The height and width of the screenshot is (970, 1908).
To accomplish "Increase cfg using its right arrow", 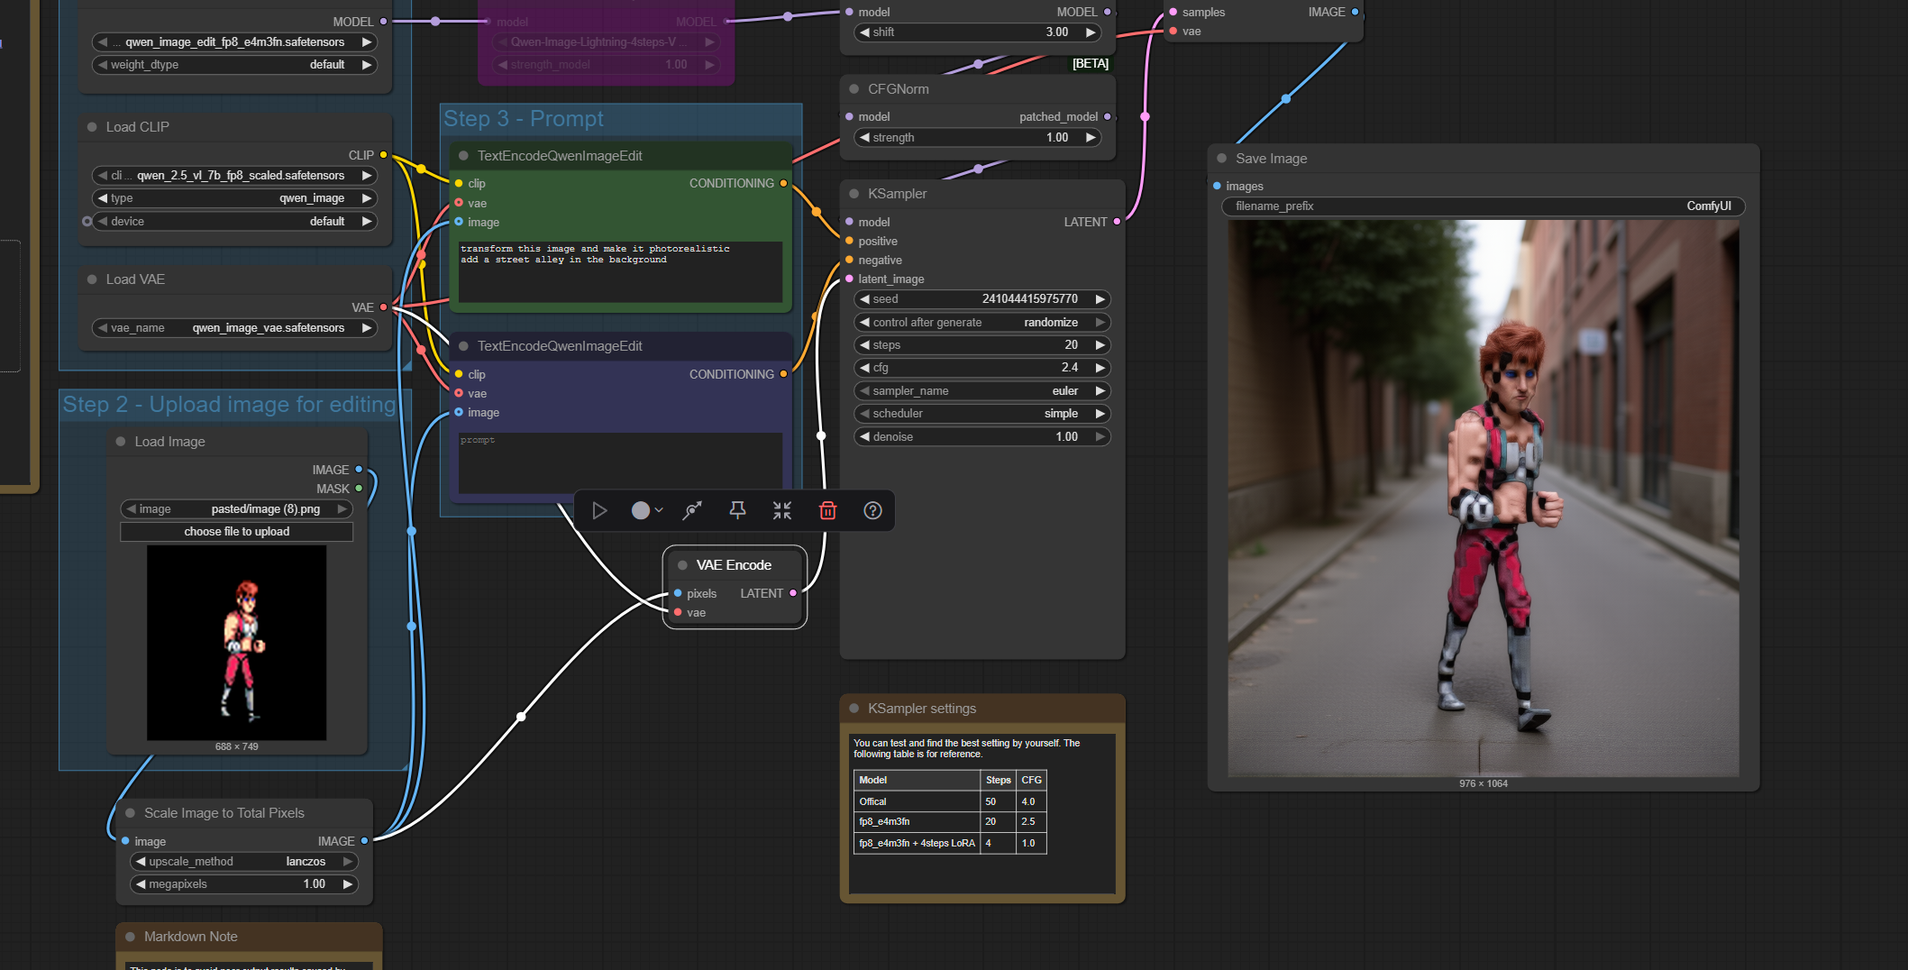I will click(x=1100, y=368).
